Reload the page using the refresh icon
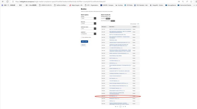This screenshot has height=109, width=197. click(x=8, y=2)
